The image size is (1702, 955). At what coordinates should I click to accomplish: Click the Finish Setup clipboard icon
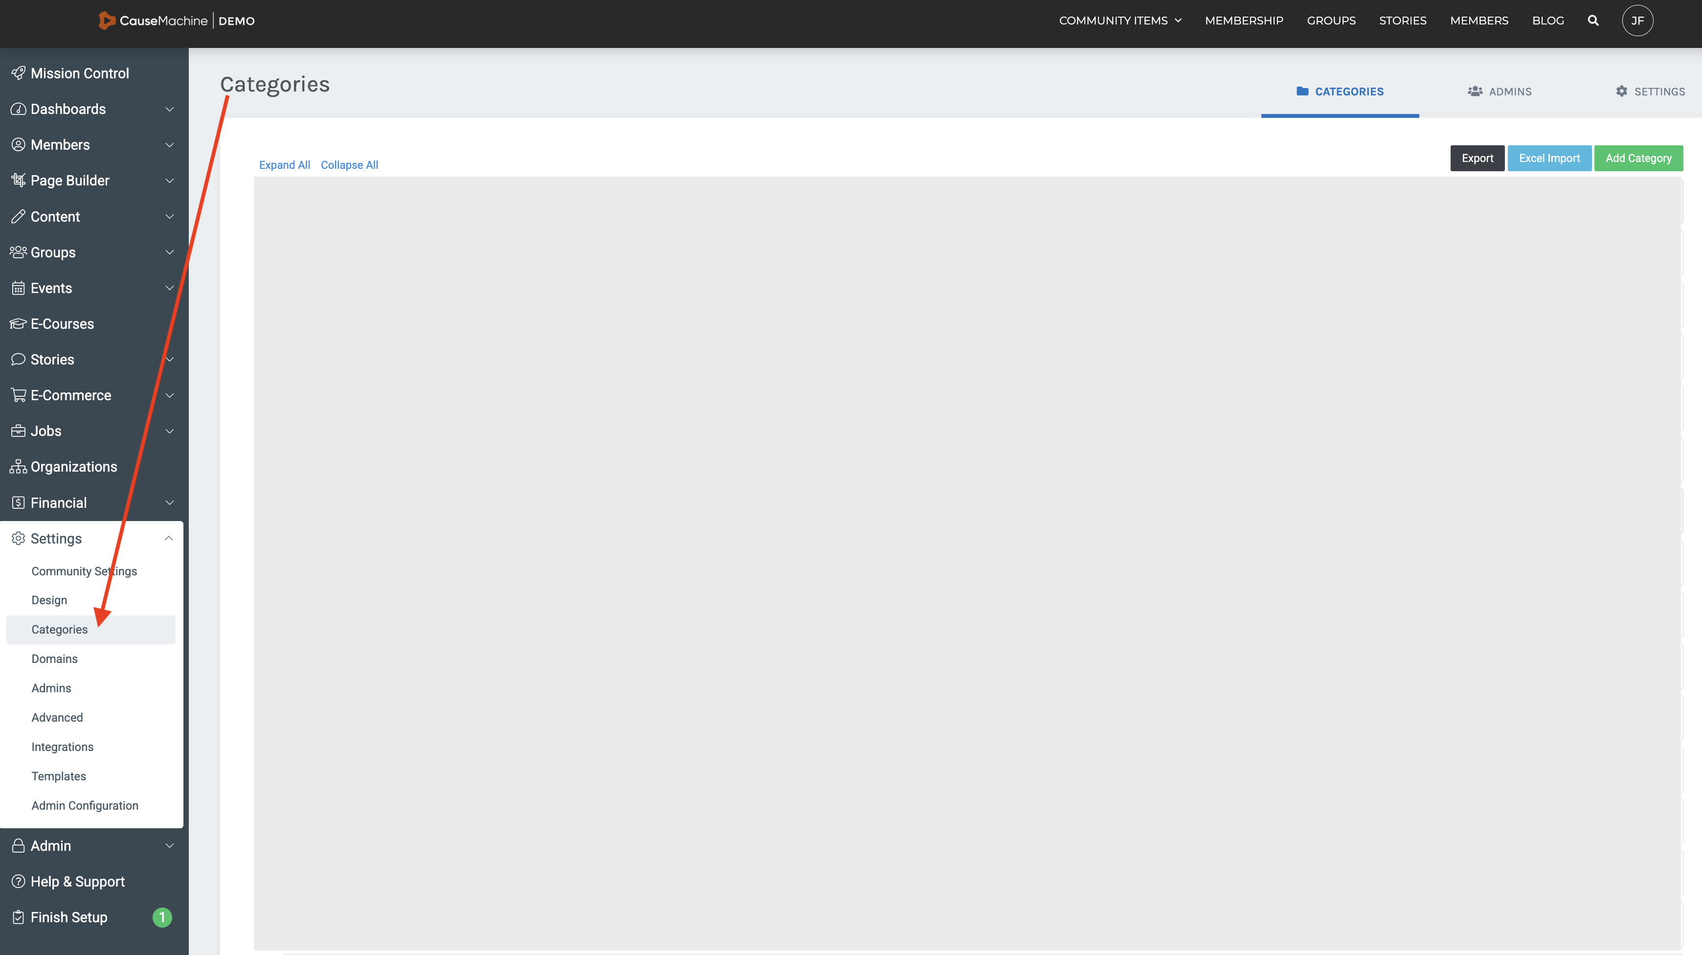19,917
